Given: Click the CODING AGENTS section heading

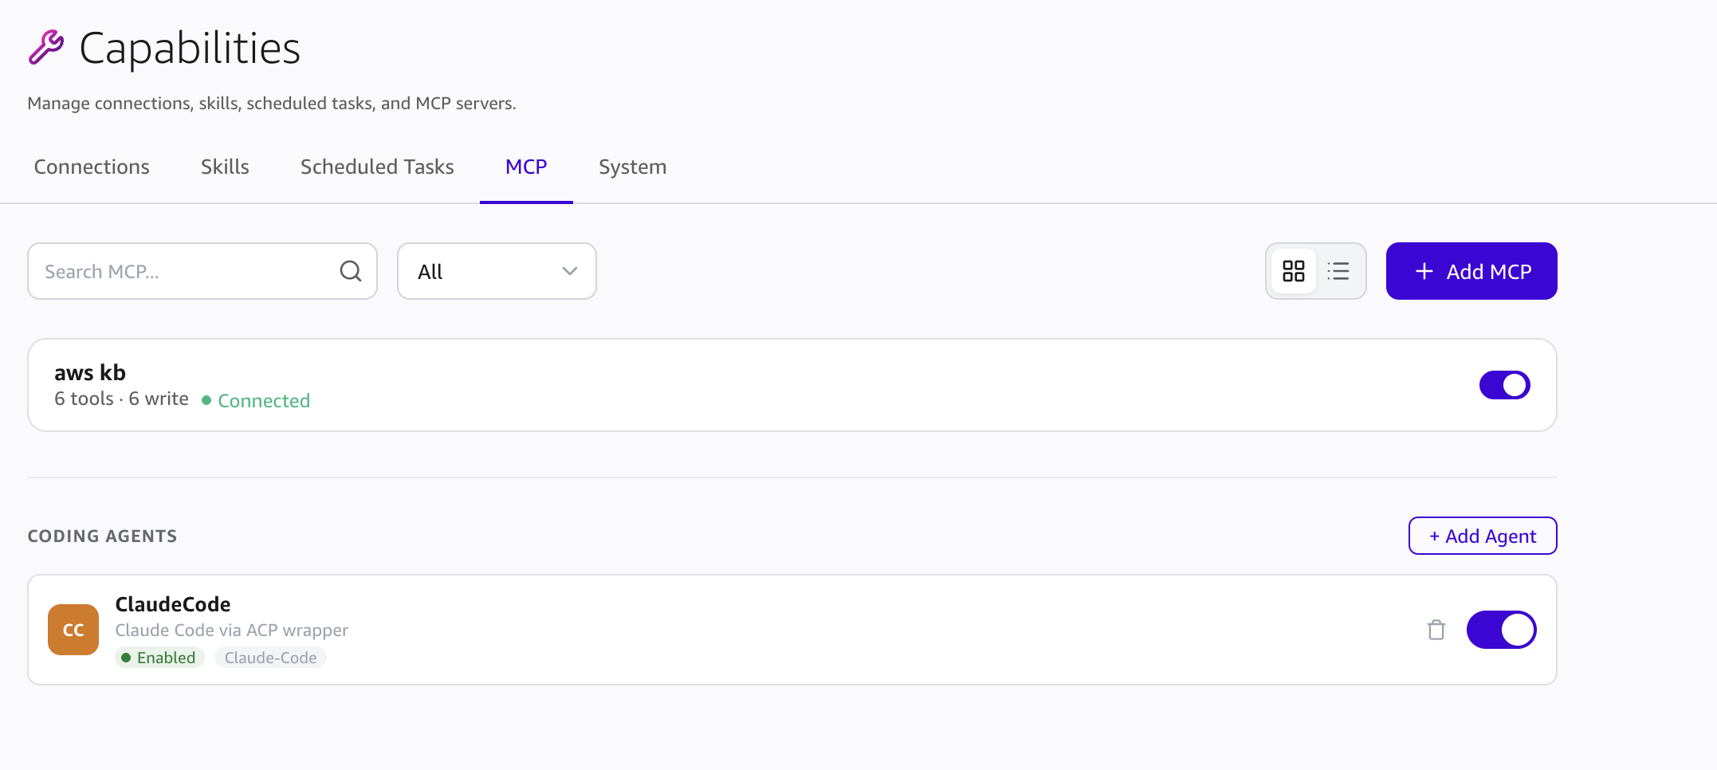Looking at the screenshot, I should click(102, 536).
